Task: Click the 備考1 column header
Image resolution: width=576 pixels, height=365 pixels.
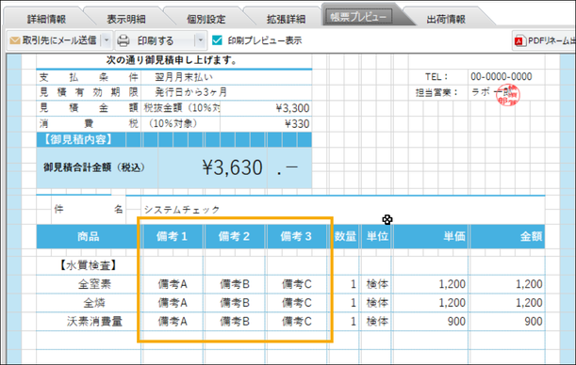Action: 172,236
